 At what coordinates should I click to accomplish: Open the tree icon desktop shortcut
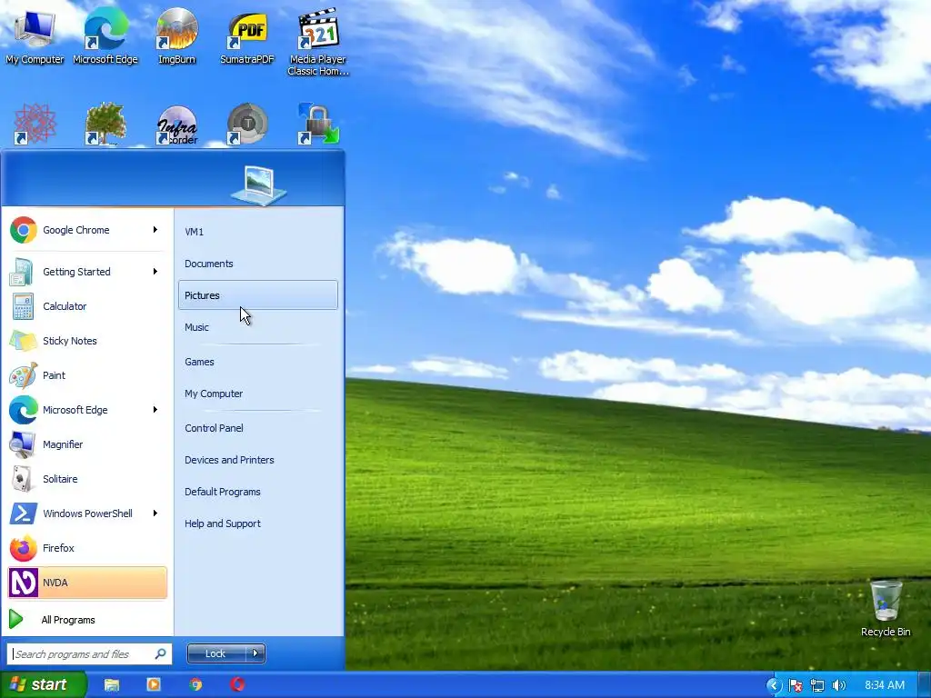[105, 124]
